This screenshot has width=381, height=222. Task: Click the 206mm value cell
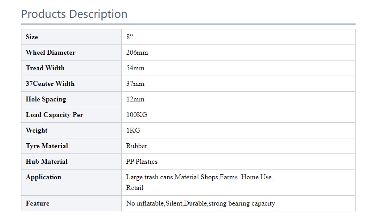(x=238, y=52)
